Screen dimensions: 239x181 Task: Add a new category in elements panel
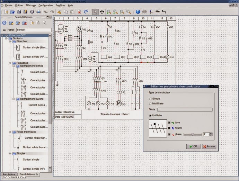click(x=11, y=23)
